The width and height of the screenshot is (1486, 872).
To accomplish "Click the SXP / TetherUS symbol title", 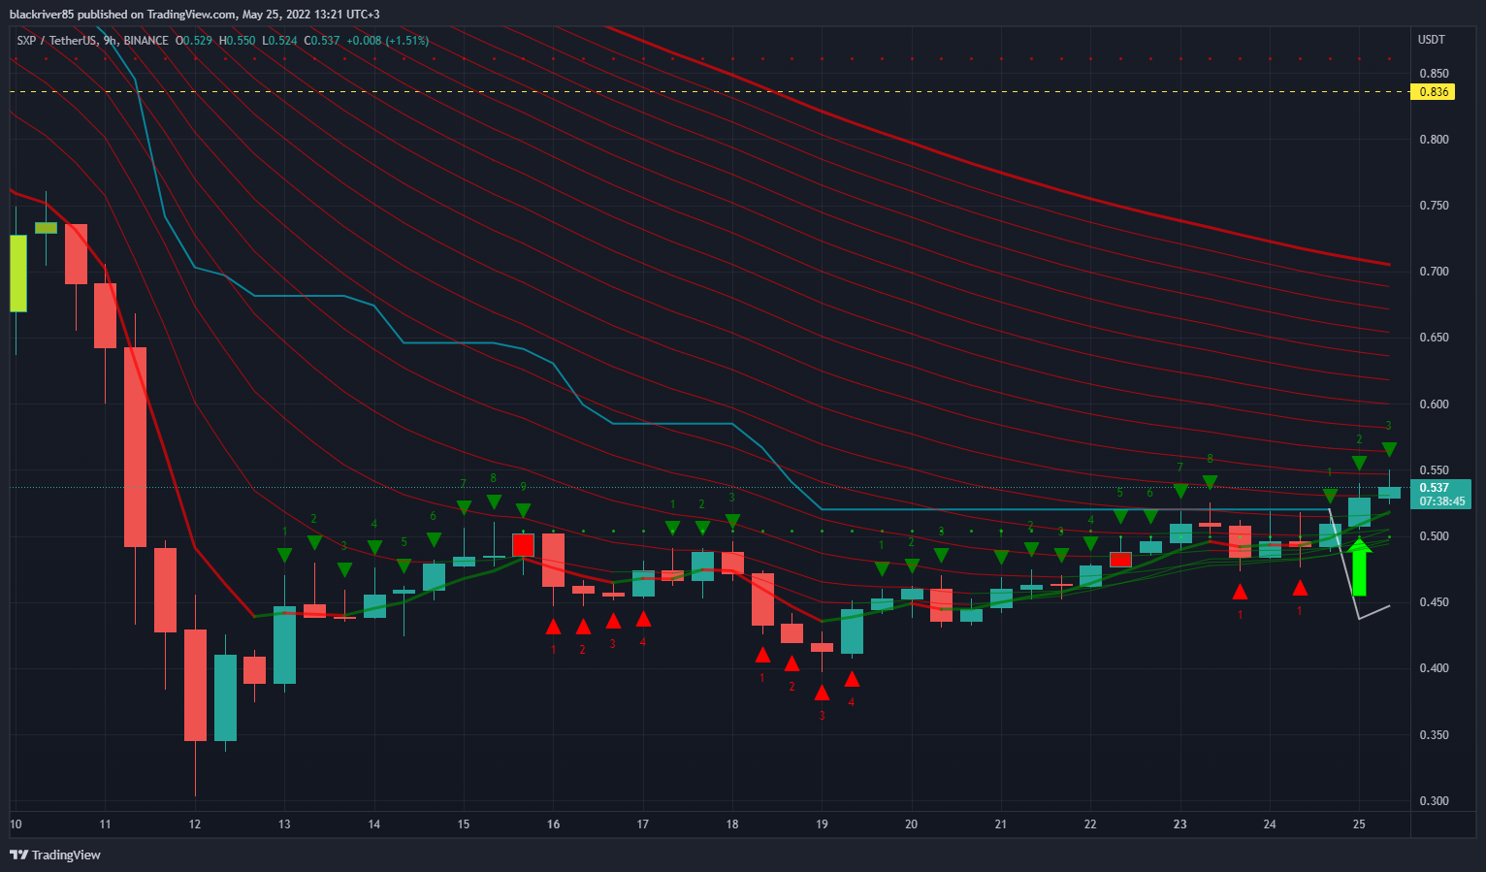I will (x=57, y=41).
